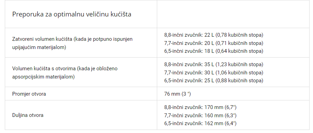The image size is (313, 133).
Task: Click the '6,5-inčni zvučnik: 18 L' line
Action: pos(213,51)
